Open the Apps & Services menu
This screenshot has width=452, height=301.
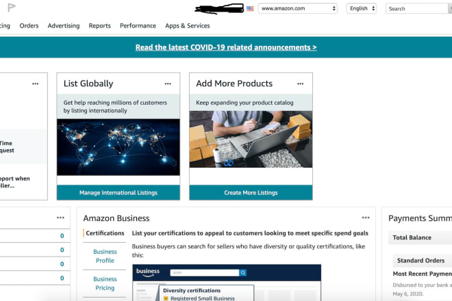188,25
